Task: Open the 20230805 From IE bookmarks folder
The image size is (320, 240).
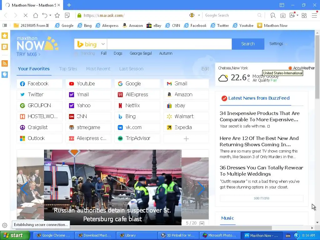Action: [x=31, y=26]
